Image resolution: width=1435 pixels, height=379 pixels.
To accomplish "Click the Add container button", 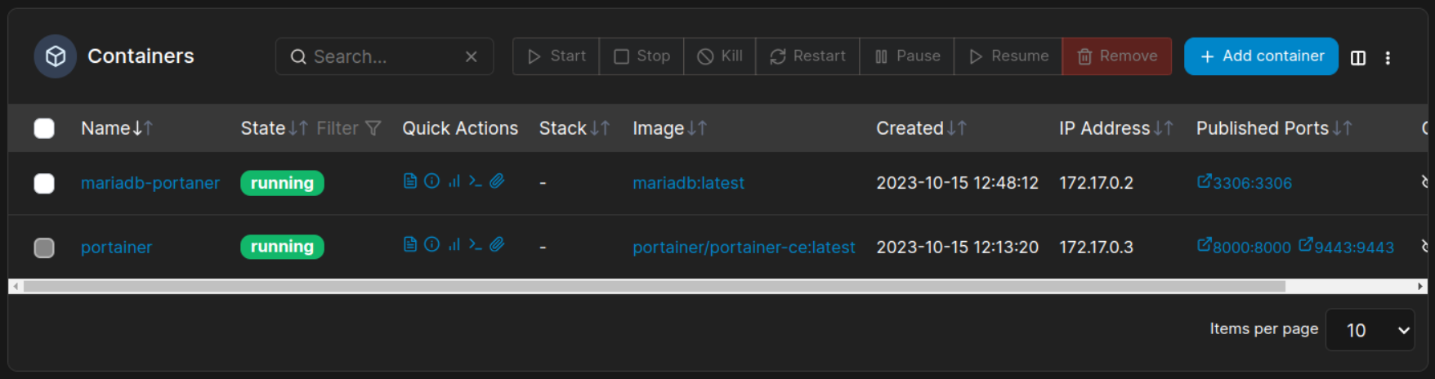I will [1261, 56].
